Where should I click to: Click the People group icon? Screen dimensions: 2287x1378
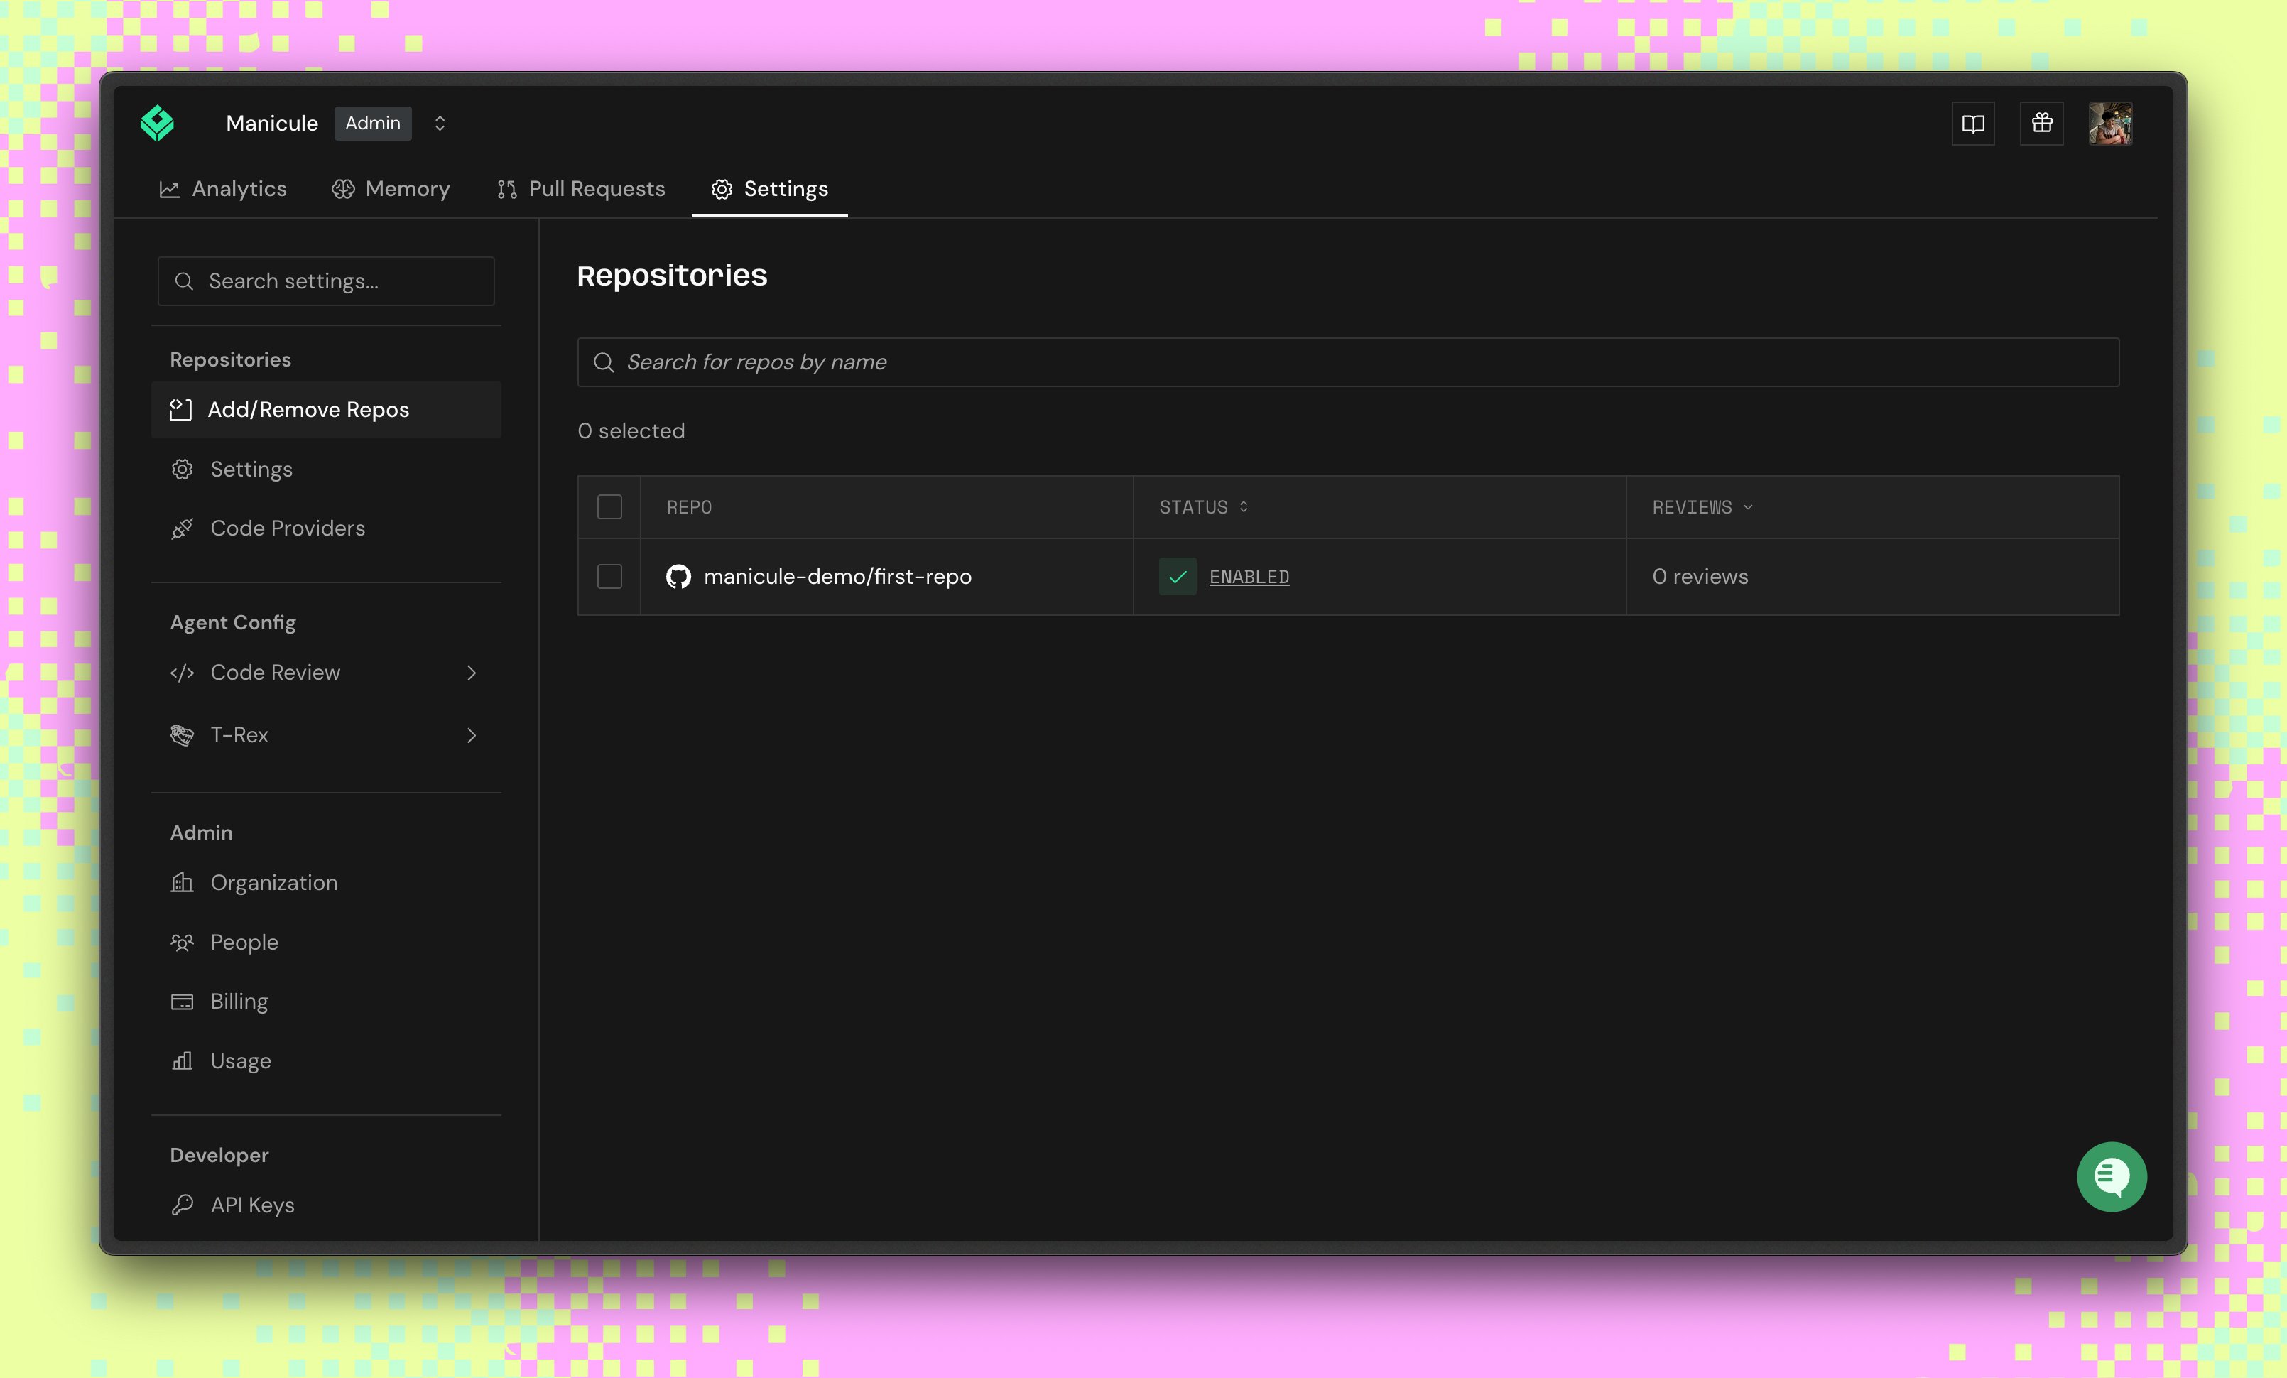[182, 943]
